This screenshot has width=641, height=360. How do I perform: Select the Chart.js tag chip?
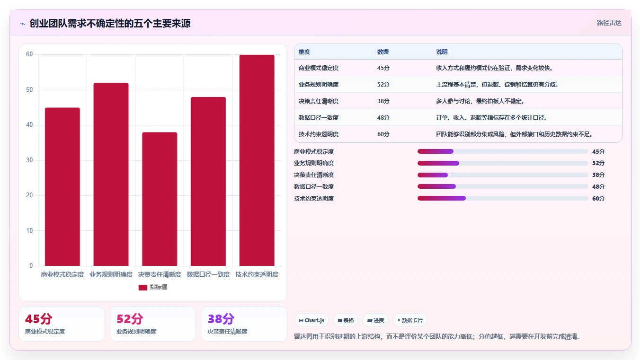point(312,320)
